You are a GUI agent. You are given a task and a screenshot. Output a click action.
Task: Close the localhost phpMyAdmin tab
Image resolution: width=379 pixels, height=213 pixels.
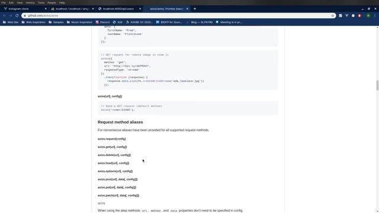(x=93, y=9)
